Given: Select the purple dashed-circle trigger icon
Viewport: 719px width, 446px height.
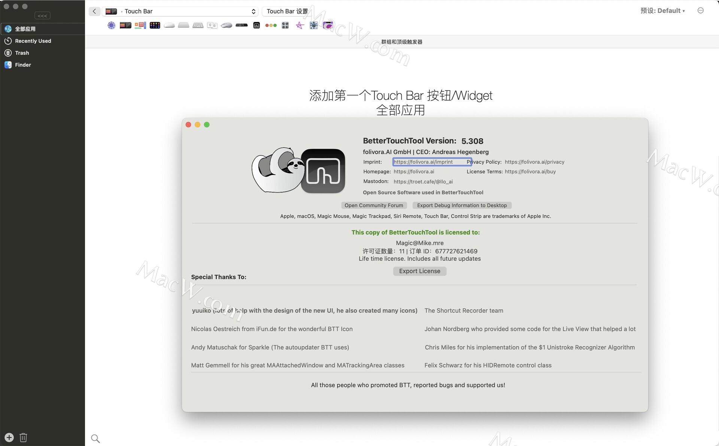Looking at the screenshot, I should pos(111,25).
